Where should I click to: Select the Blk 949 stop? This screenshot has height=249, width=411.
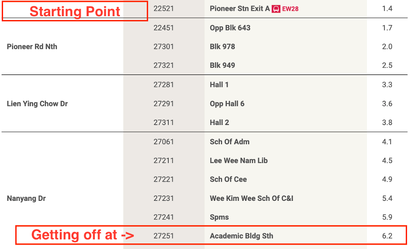[x=222, y=65]
